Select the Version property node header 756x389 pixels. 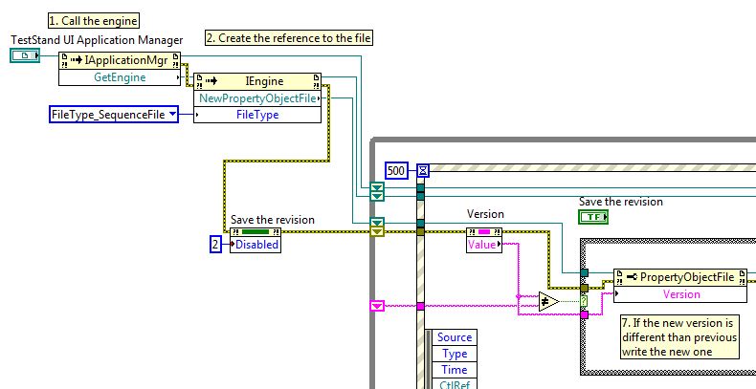[x=484, y=232]
